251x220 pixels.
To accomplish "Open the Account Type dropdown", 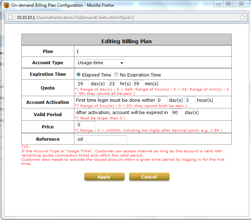I will tap(100, 63).
